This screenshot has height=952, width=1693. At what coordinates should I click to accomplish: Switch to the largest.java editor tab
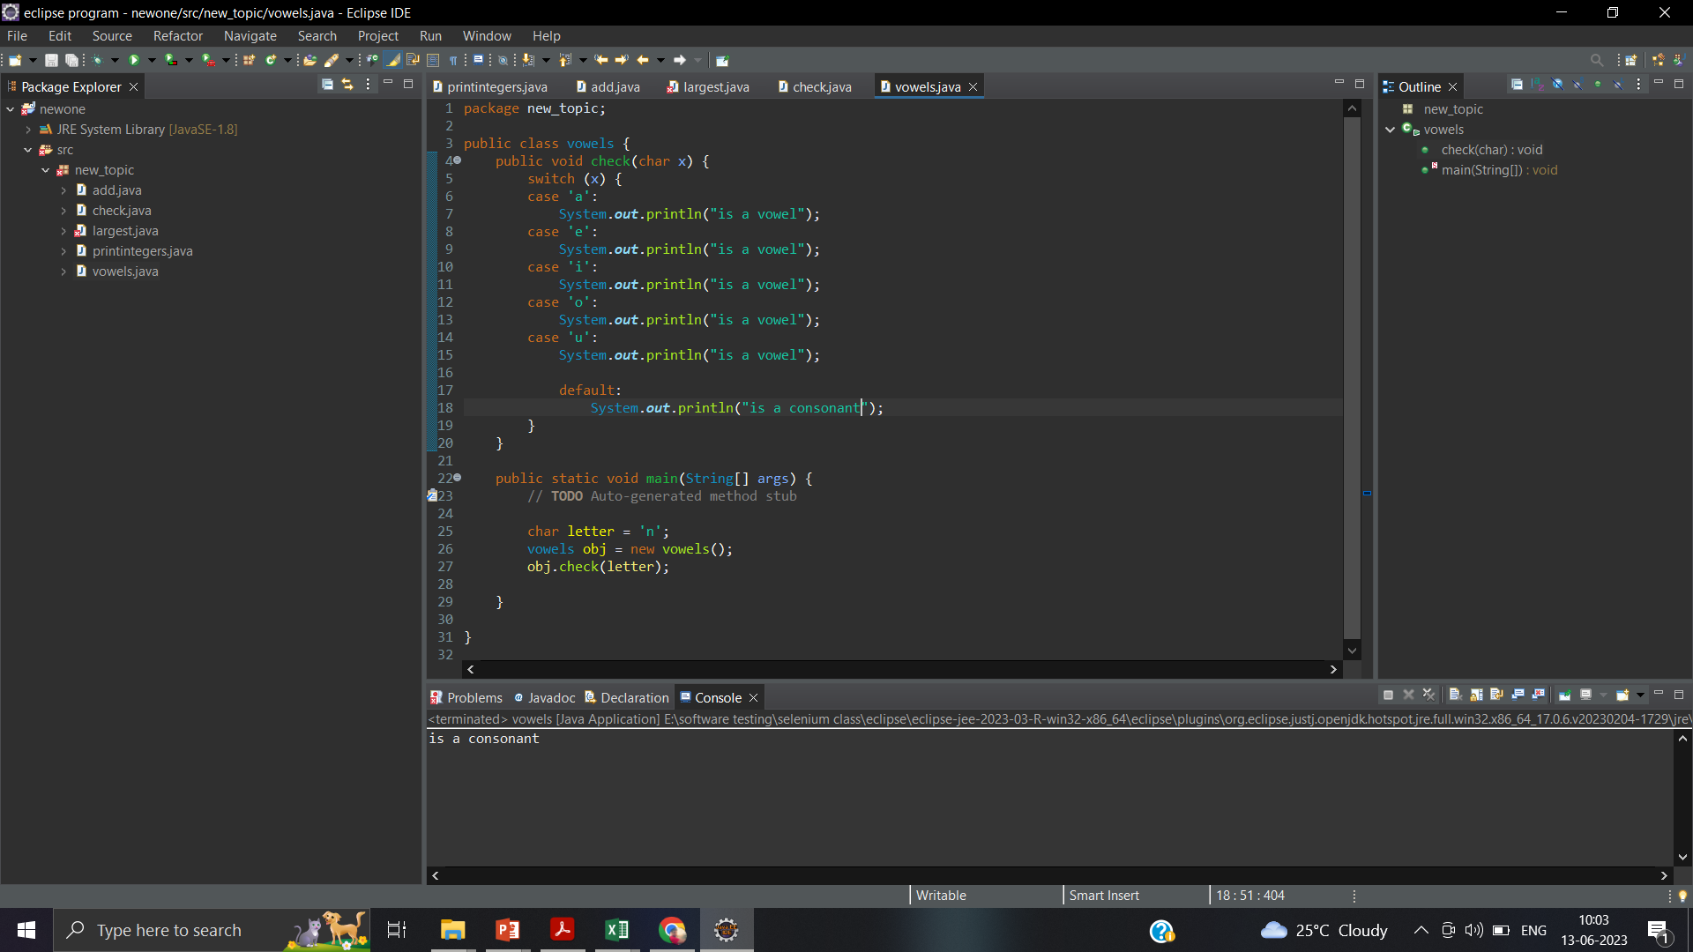tap(715, 86)
